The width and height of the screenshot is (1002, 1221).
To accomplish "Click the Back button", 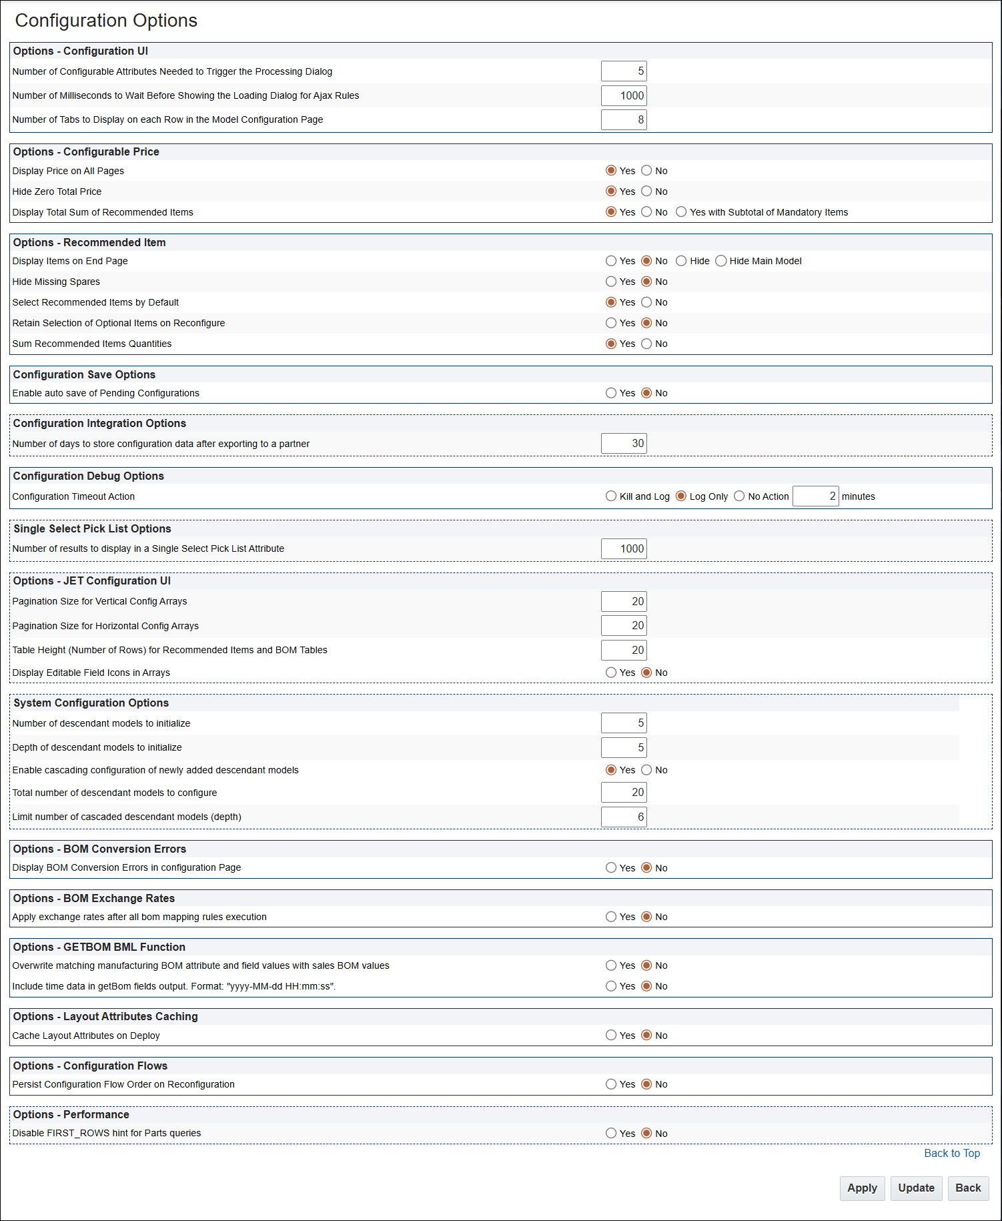I will click(x=968, y=1188).
